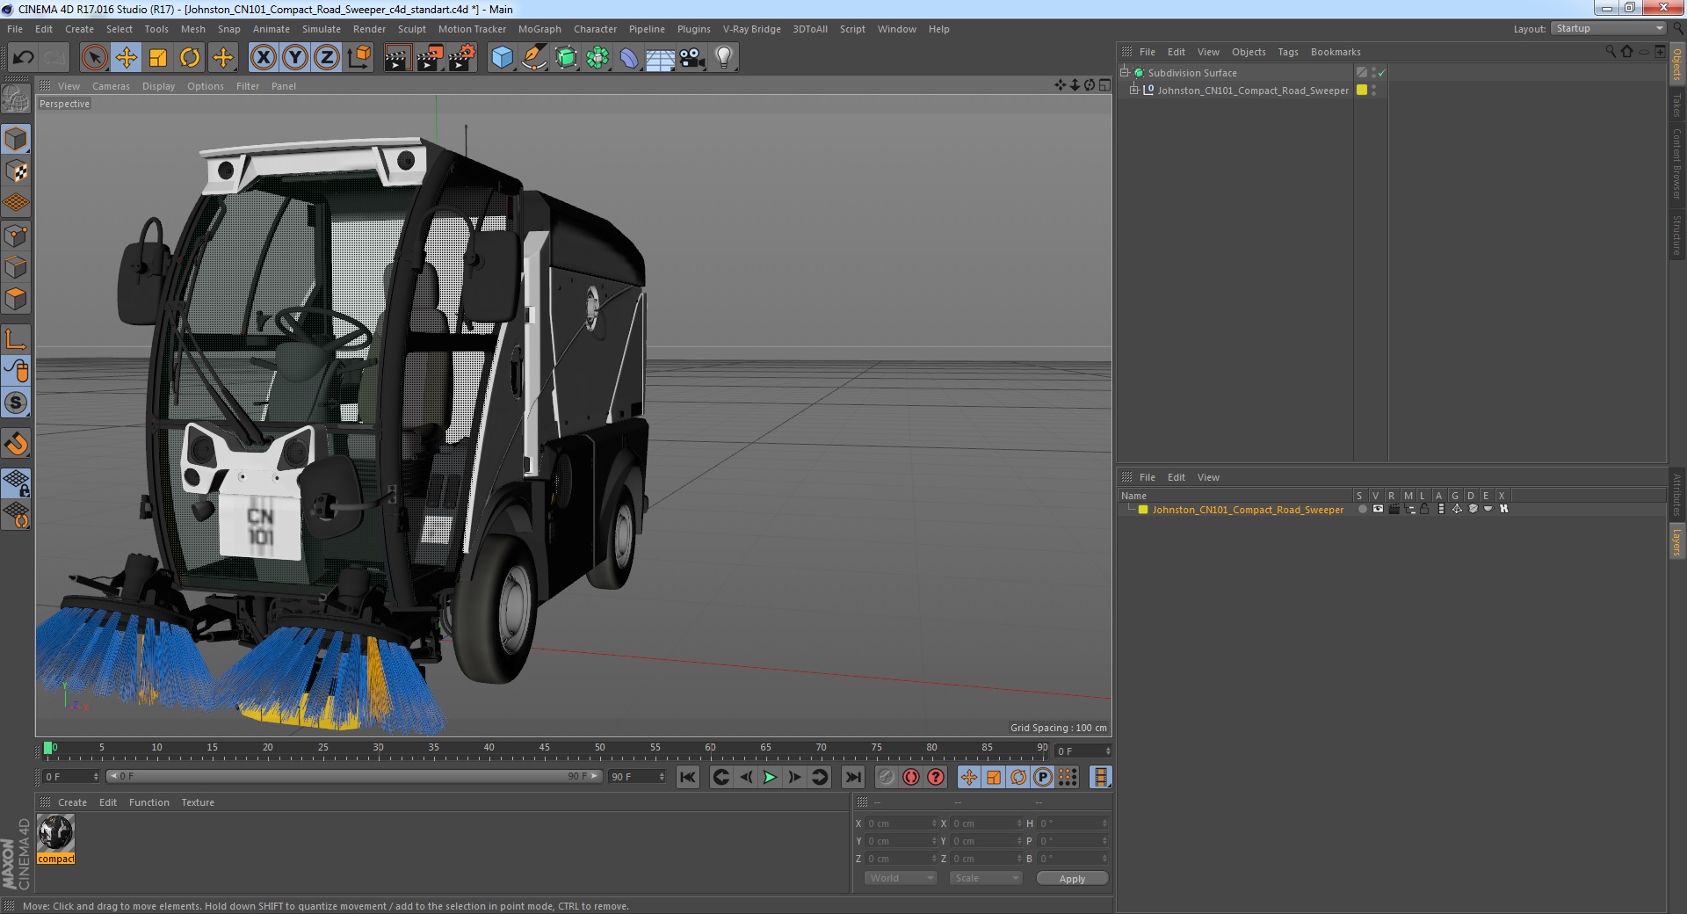Add a Floor environment object
1687x914 pixels.
click(x=660, y=58)
